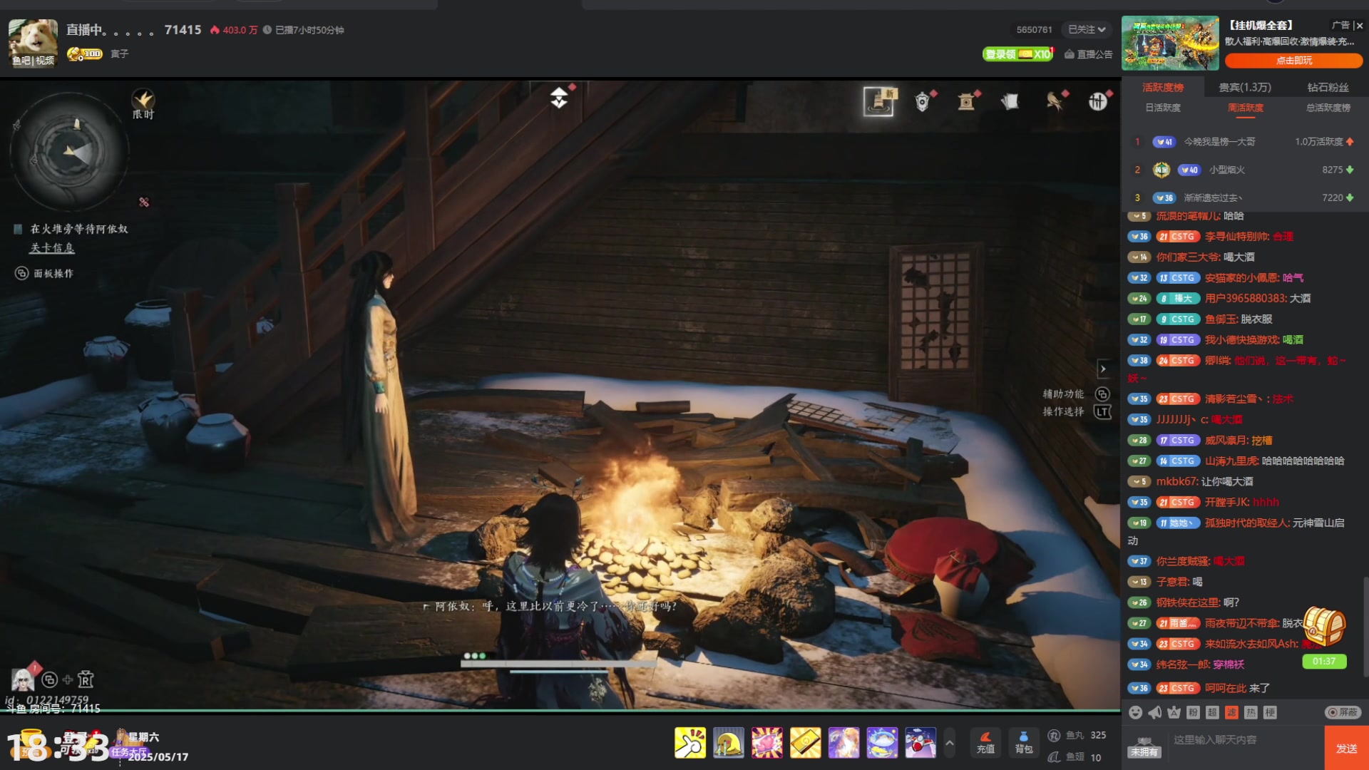Open the emoji smiley picker
The height and width of the screenshot is (770, 1369).
[1136, 712]
